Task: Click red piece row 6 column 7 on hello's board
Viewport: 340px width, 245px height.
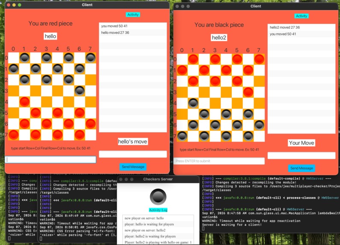Action: pyautogui.click(x=91, y=124)
